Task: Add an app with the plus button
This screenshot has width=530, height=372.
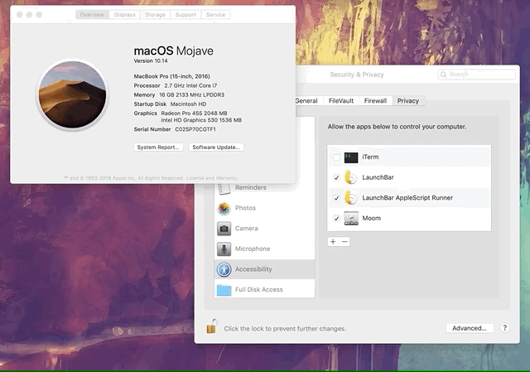Action: coord(333,242)
